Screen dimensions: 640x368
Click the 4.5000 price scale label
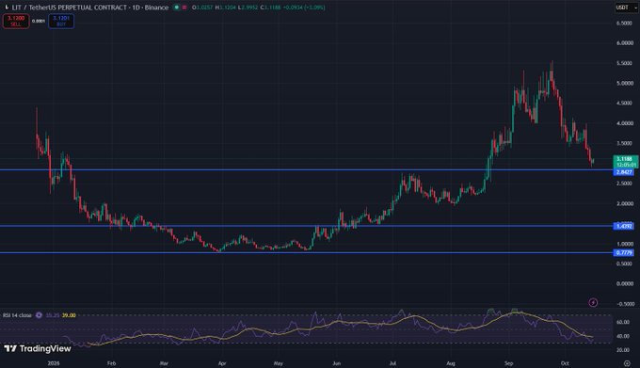pyautogui.click(x=625, y=104)
